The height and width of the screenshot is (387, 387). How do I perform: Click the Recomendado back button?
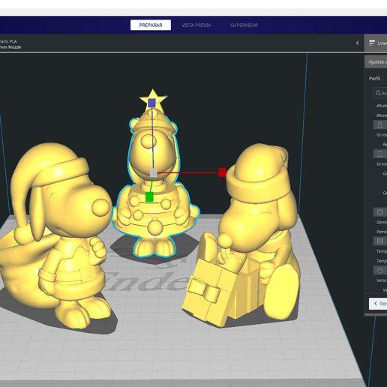[378, 304]
